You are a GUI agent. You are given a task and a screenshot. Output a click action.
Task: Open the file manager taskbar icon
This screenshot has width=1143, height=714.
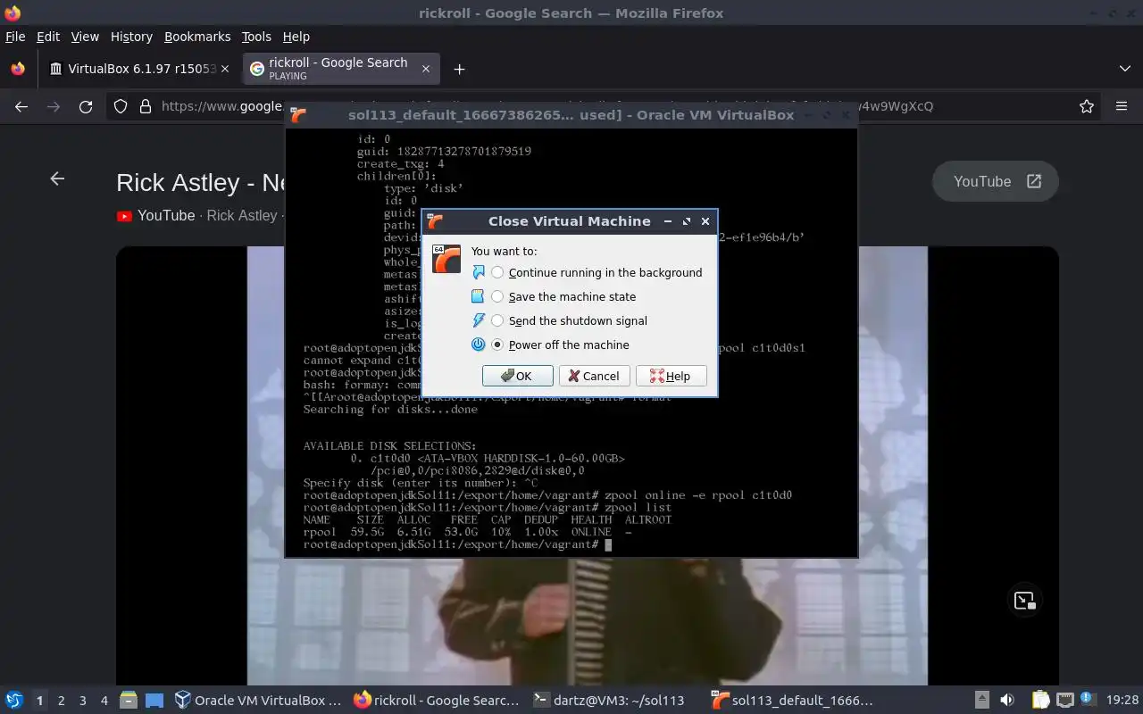pyautogui.click(x=129, y=701)
